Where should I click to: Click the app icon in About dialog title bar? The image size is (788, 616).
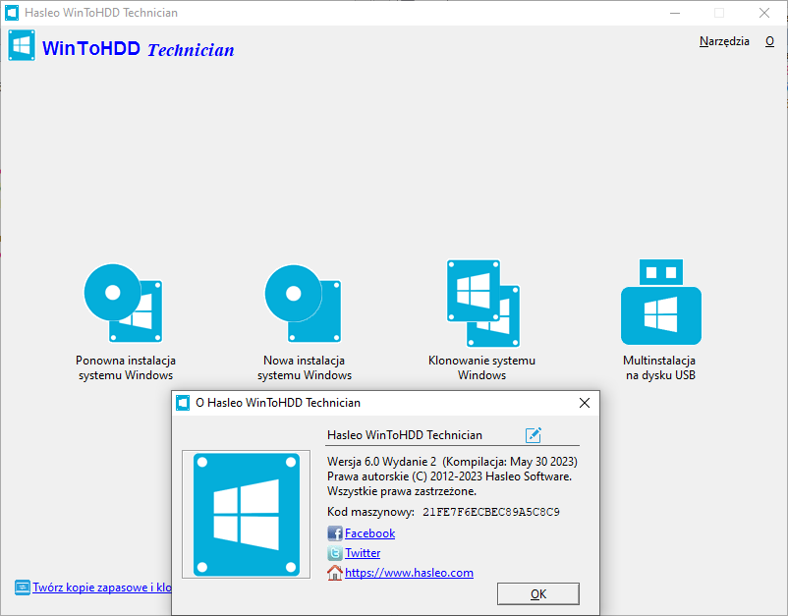pyautogui.click(x=183, y=403)
